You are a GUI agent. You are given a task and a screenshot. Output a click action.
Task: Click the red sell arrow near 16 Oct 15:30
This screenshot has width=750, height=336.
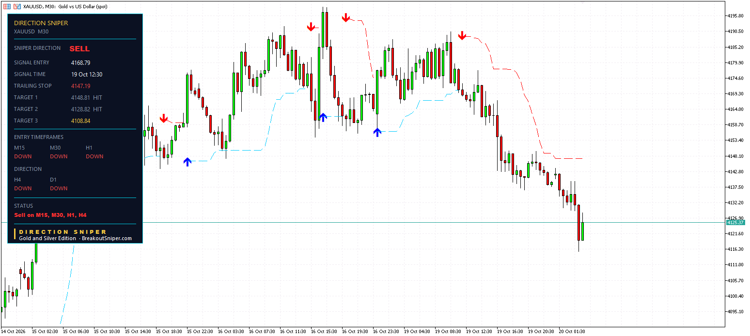(x=311, y=27)
